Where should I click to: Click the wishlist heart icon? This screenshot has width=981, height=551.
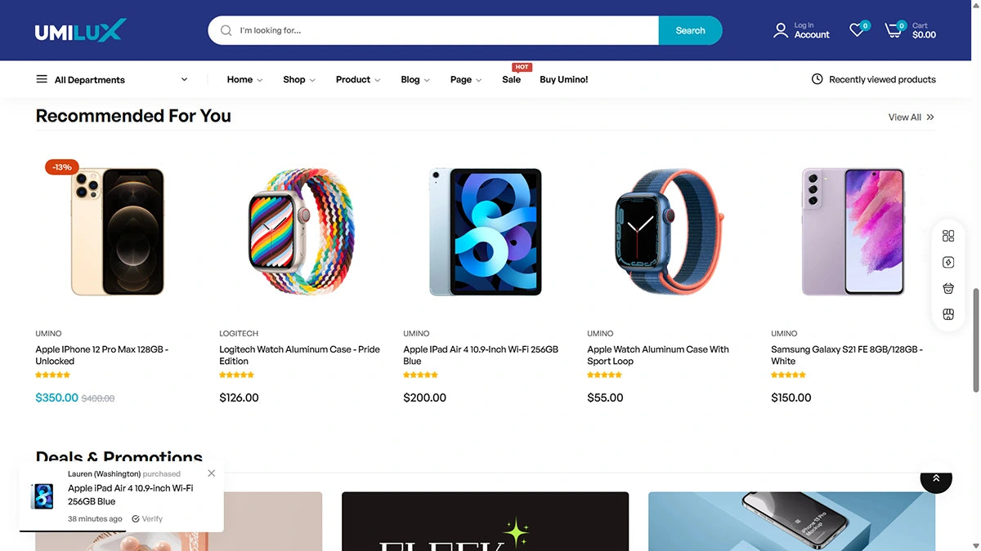click(x=857, y=30)
